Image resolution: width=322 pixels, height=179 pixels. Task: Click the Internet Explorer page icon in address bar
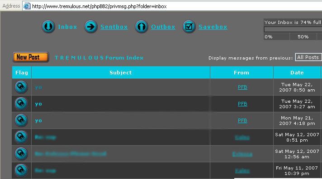(x=27, y=6)
